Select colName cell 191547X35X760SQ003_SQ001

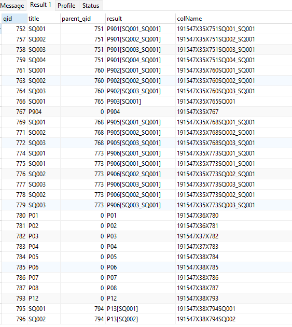point(234,91)
